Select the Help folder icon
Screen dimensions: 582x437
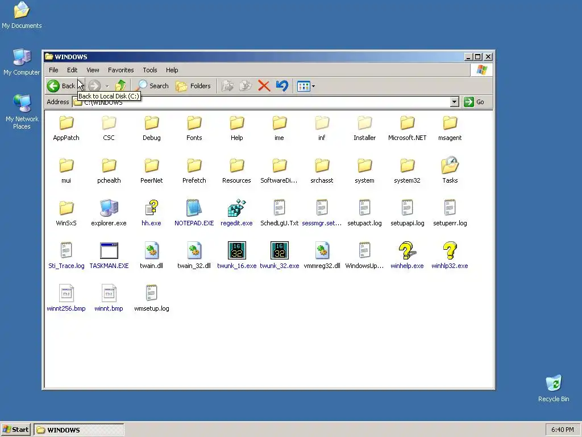coord(237,123)
